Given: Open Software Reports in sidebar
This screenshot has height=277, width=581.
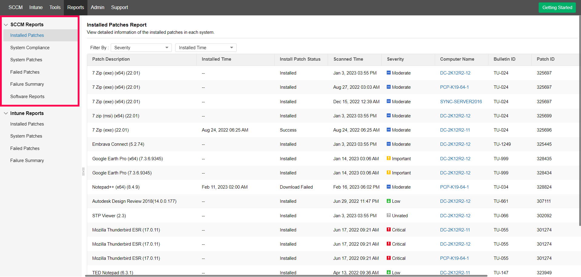Looking at the screenshot, I should [x=27, y=97].
